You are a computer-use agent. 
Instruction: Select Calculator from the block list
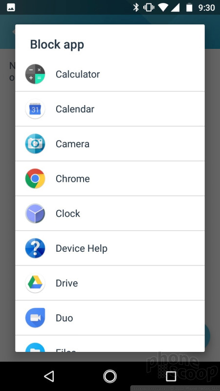click(110, 74)
